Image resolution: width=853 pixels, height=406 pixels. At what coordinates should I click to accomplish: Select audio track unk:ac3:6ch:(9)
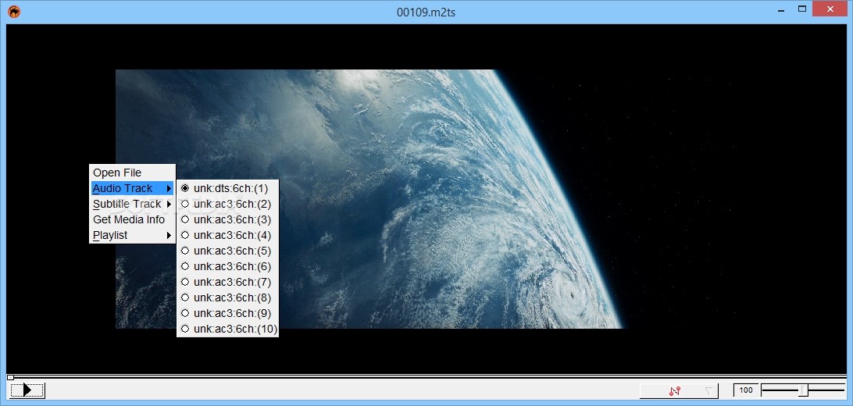227,313
